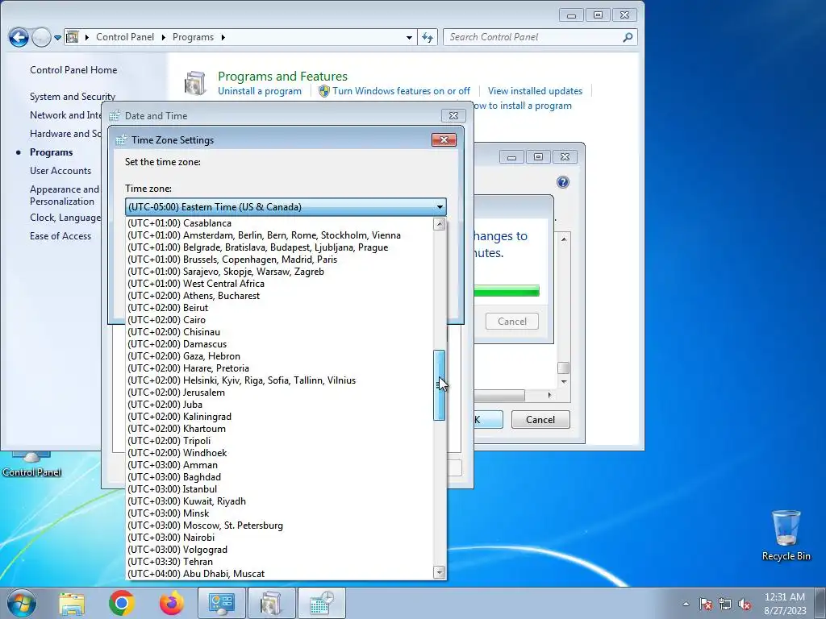Expand breadcrumb arrow after Programs

pos(223,37)
